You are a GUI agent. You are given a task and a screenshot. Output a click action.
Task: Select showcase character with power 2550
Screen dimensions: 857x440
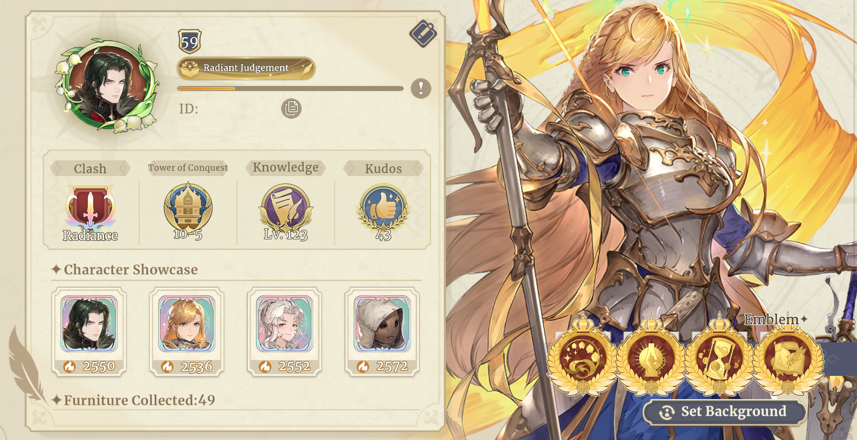click(x=89, y=332)
